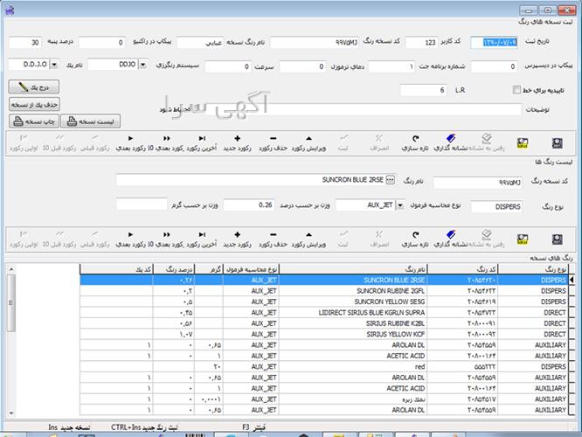
Task: Open the DOJO dyeing system dropdown
Action: click(x=142, y=65)
